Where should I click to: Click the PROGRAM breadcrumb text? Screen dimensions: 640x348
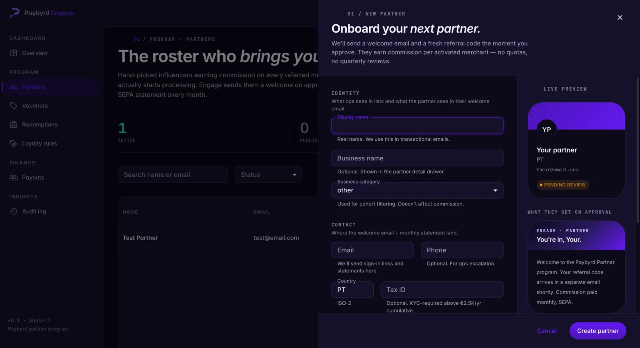coord(162,39)
